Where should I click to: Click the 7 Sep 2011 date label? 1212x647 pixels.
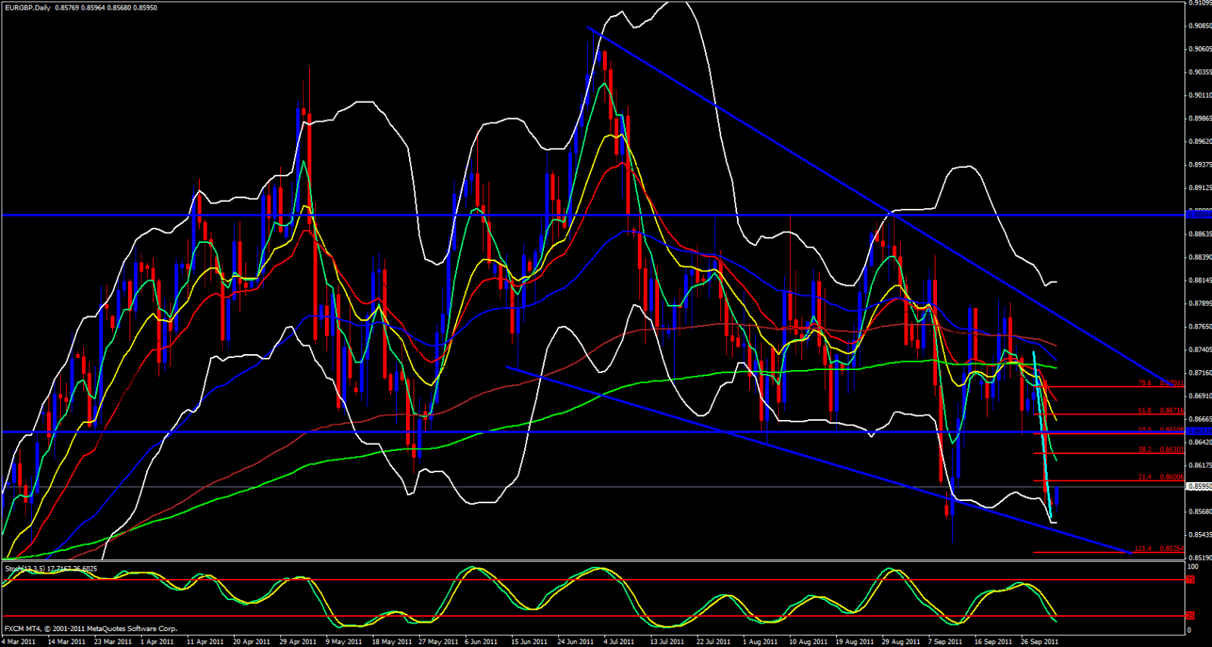pos(947,642)
